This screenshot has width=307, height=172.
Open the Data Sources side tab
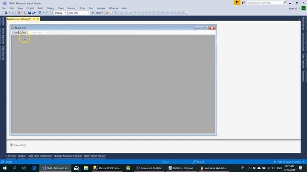point(3,53)
